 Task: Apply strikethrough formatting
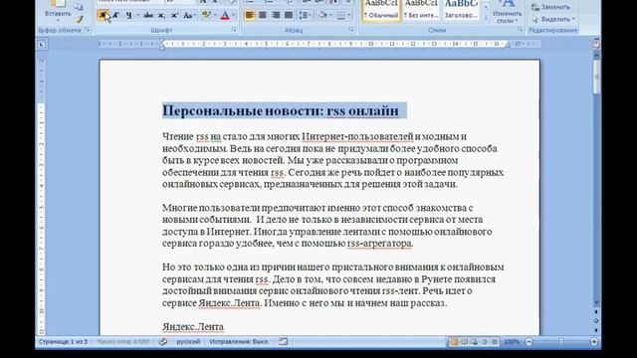148,16
